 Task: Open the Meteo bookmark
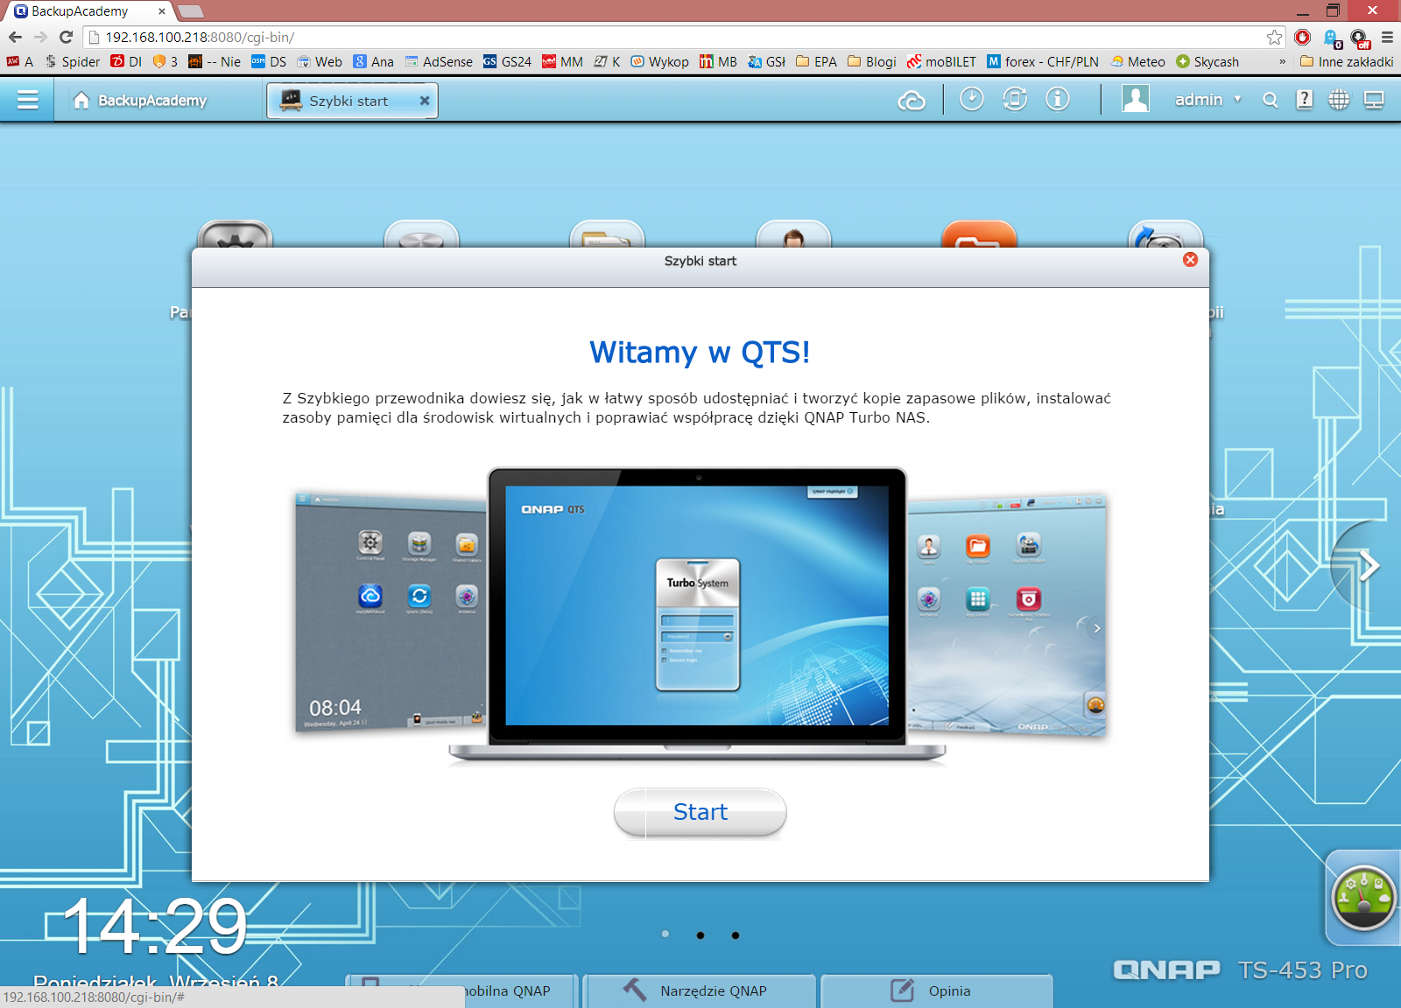1137,61
